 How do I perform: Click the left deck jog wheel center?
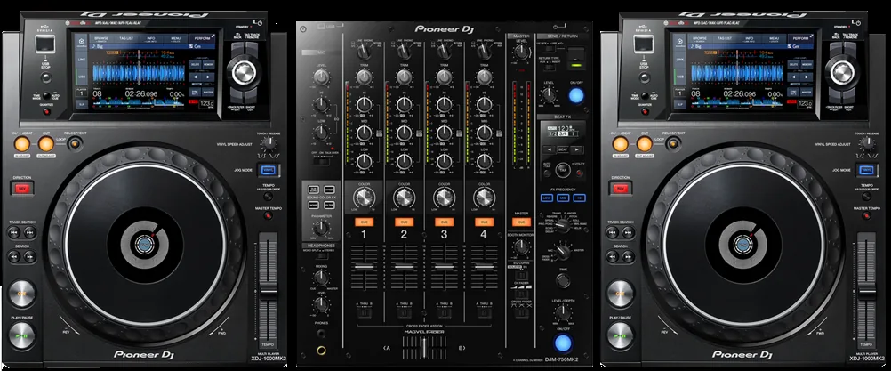(x=143, y=244)
